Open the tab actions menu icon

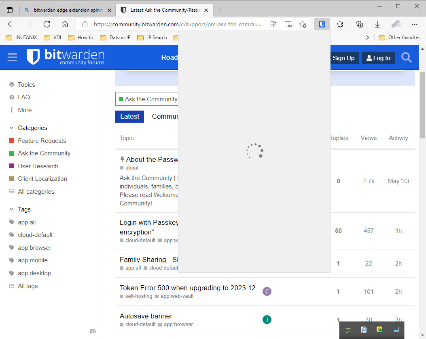(10, 10)
